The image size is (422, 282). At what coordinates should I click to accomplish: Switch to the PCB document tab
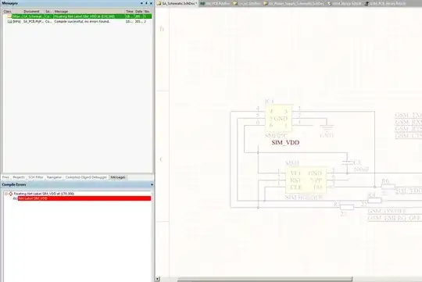(216, 3)
